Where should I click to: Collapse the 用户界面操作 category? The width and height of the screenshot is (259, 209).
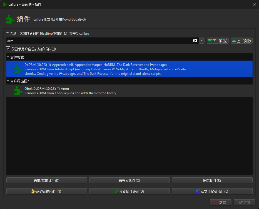[x=8, y=81]
